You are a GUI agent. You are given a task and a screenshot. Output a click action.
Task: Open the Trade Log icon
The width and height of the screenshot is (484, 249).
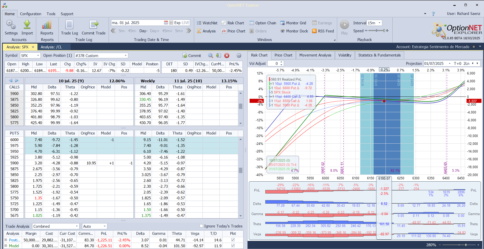point(69,25)
